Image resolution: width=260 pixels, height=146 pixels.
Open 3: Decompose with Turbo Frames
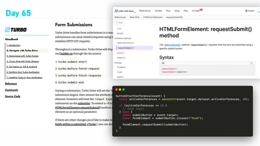(x=23, y=56)
